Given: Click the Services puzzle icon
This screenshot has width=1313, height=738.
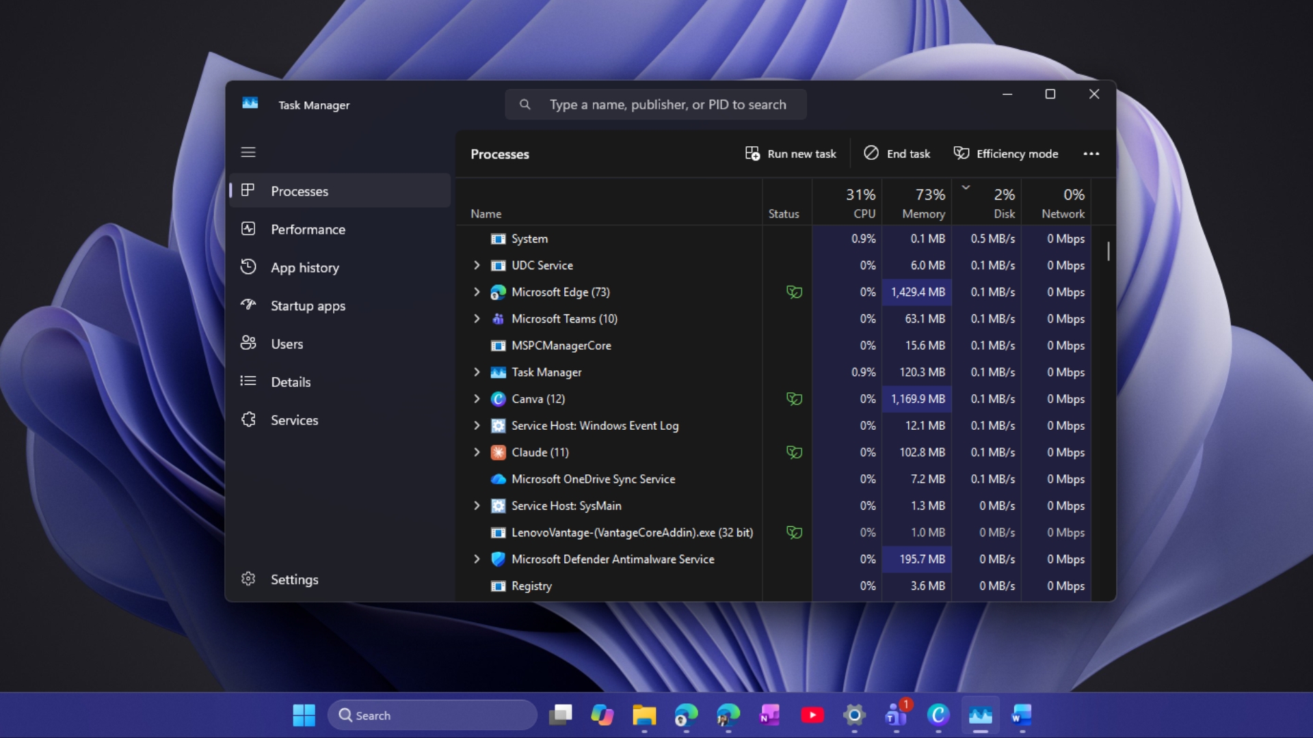Looking at the screenshot, I should tap(248, 420).
